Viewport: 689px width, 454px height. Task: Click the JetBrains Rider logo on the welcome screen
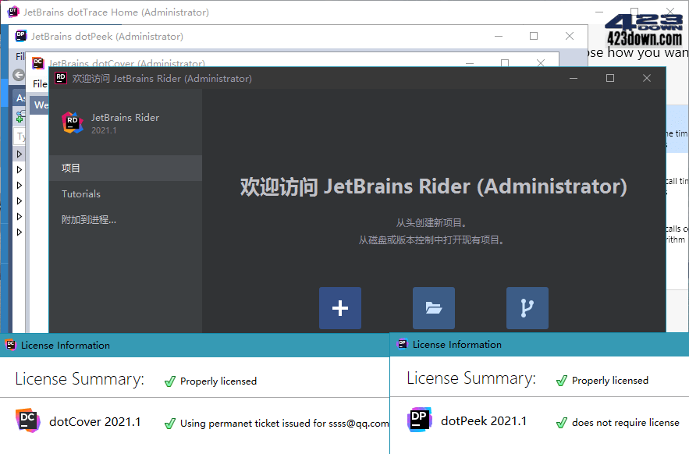(x=73, y=122)
